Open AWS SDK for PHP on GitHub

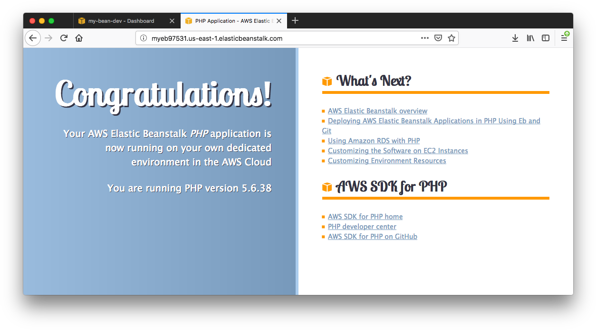(372, 237)
